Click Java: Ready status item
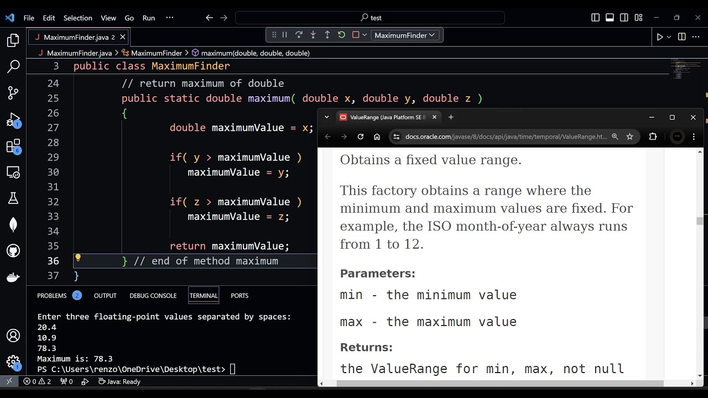Viewport: 708px width, 398px height. (119, 381)
